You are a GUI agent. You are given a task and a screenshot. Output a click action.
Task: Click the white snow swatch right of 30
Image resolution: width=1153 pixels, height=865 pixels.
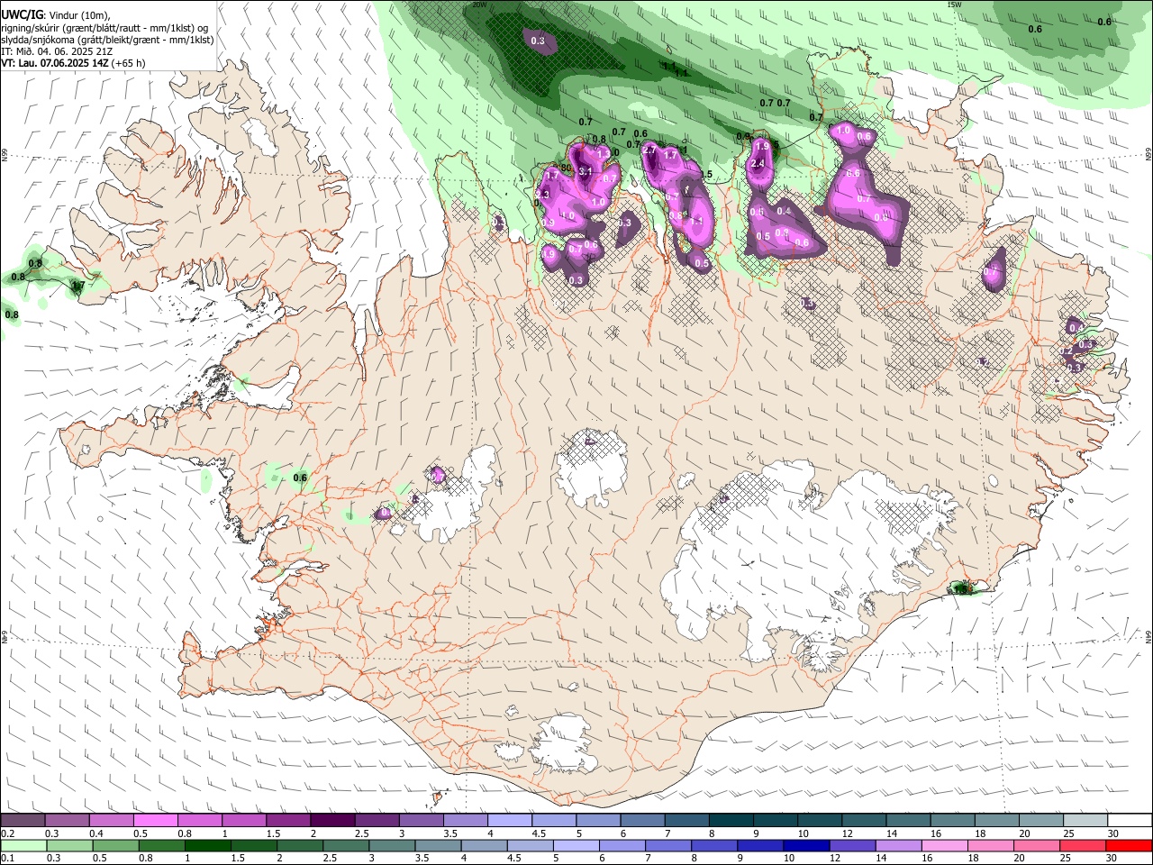1128,820
